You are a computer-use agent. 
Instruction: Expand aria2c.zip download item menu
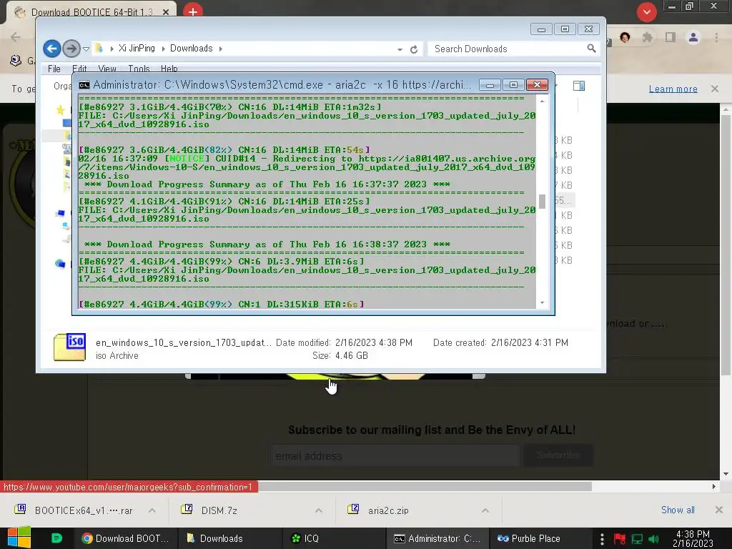[485, 510]
